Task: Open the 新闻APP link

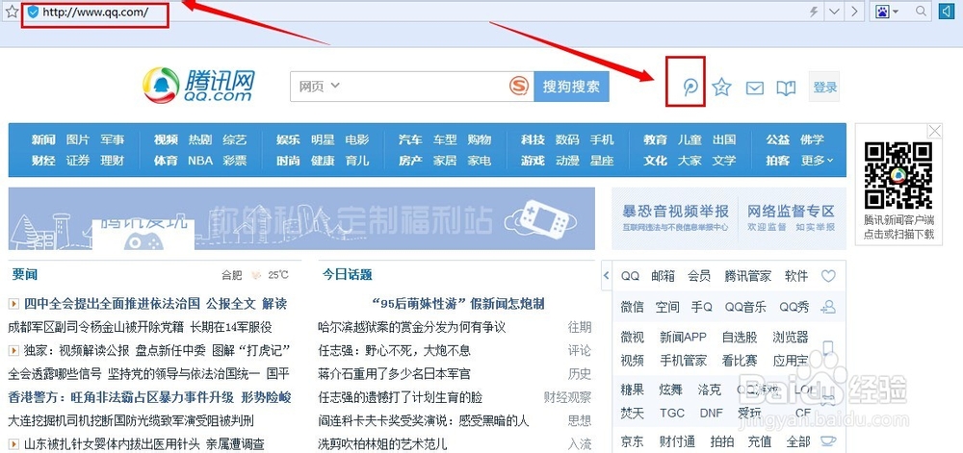Action: click(683, 338)
